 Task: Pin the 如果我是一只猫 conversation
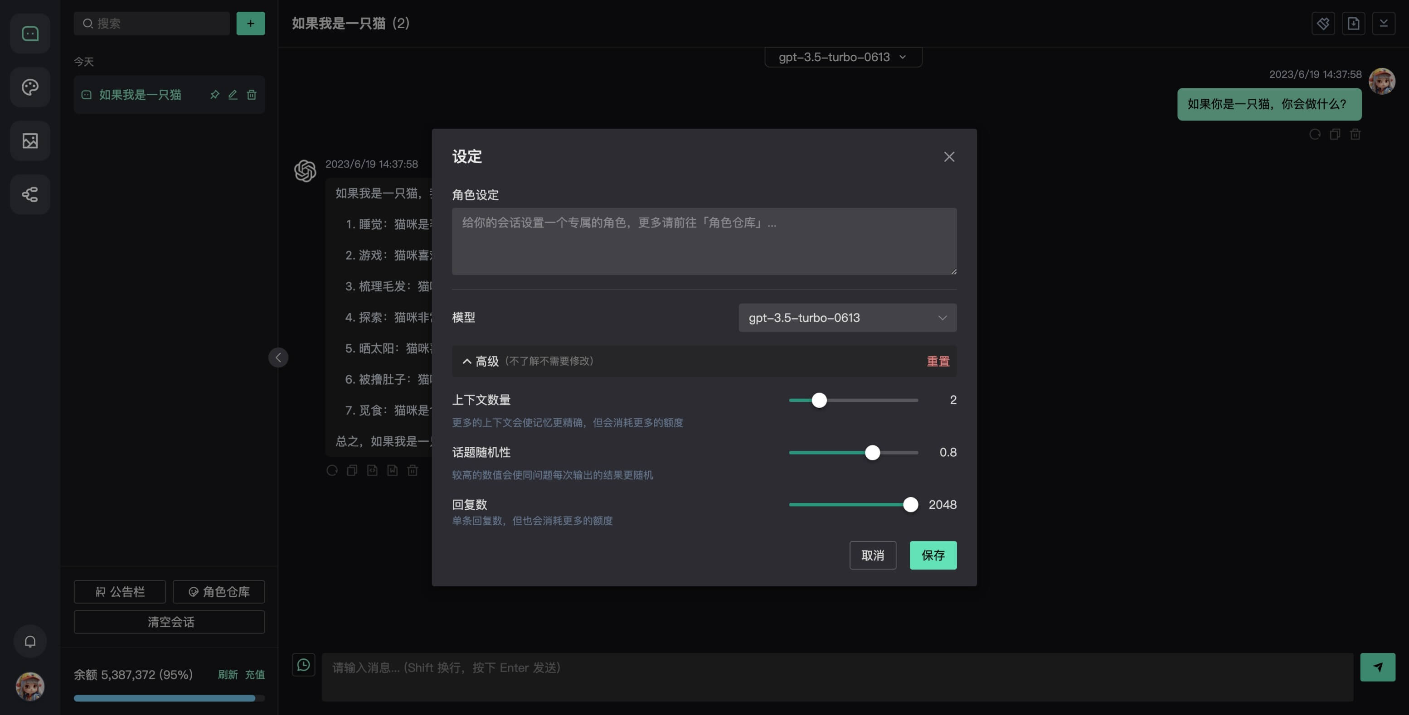coord(214,95)
